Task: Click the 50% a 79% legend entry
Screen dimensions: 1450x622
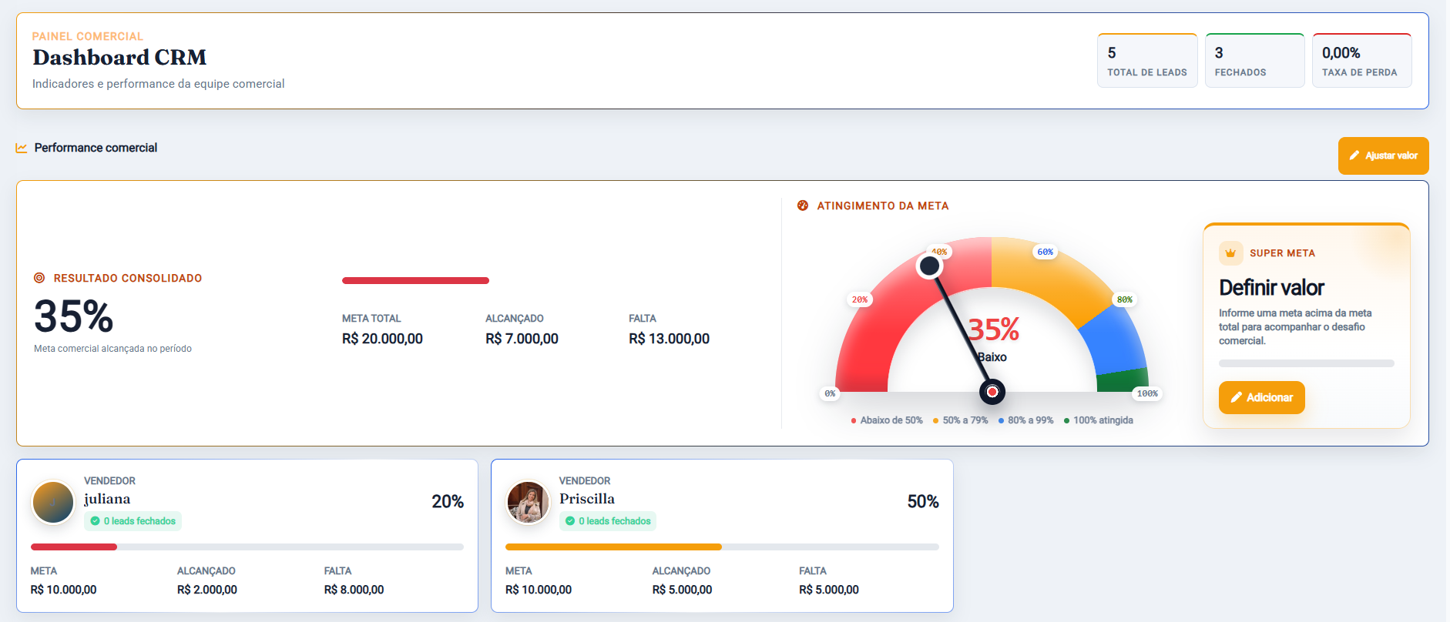Action: (x=960, y=420)
